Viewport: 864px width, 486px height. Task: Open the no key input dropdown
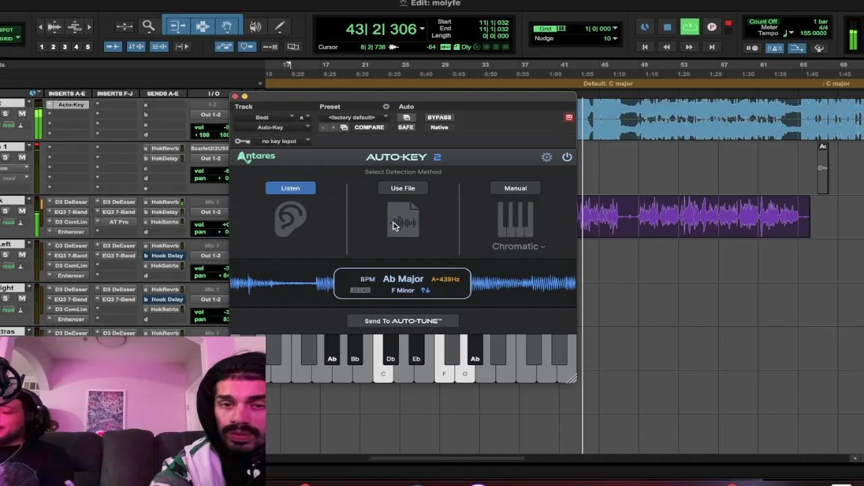tap(283, 141)
